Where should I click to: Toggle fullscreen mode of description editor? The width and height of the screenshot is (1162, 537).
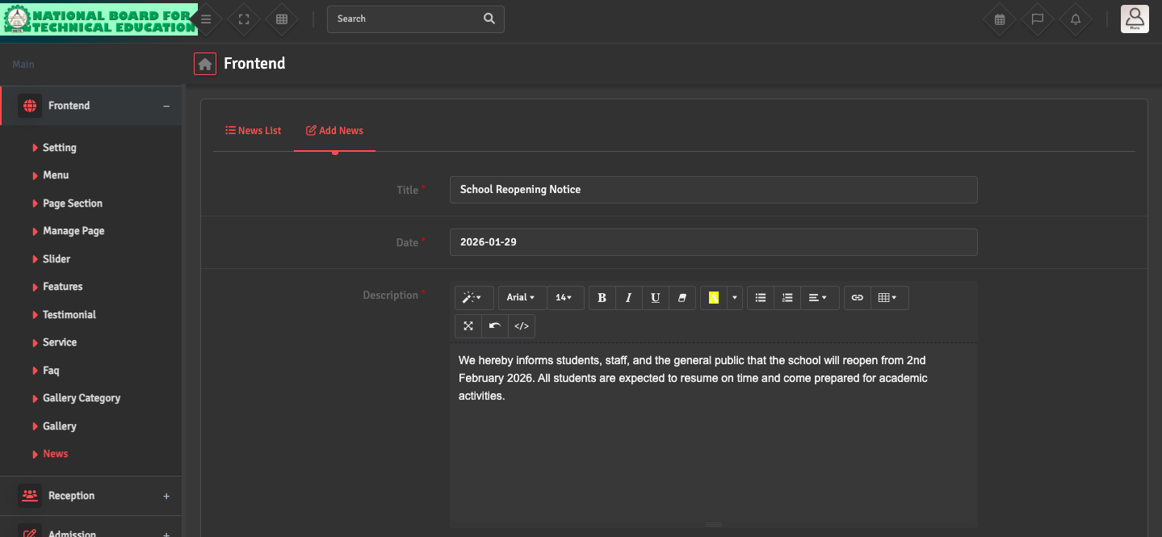point(468,326)
